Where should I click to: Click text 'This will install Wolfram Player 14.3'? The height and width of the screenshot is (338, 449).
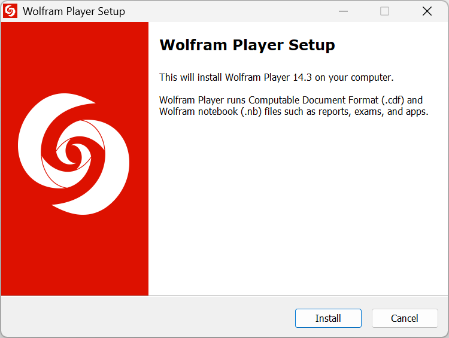235,77
